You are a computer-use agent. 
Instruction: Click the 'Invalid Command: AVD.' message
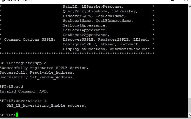pyautogui.click(x=24, y=91)
